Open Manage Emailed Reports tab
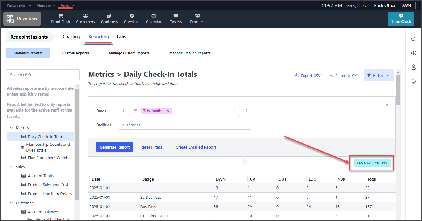This screenshot has width=422, height=221. tap(190, 53)
